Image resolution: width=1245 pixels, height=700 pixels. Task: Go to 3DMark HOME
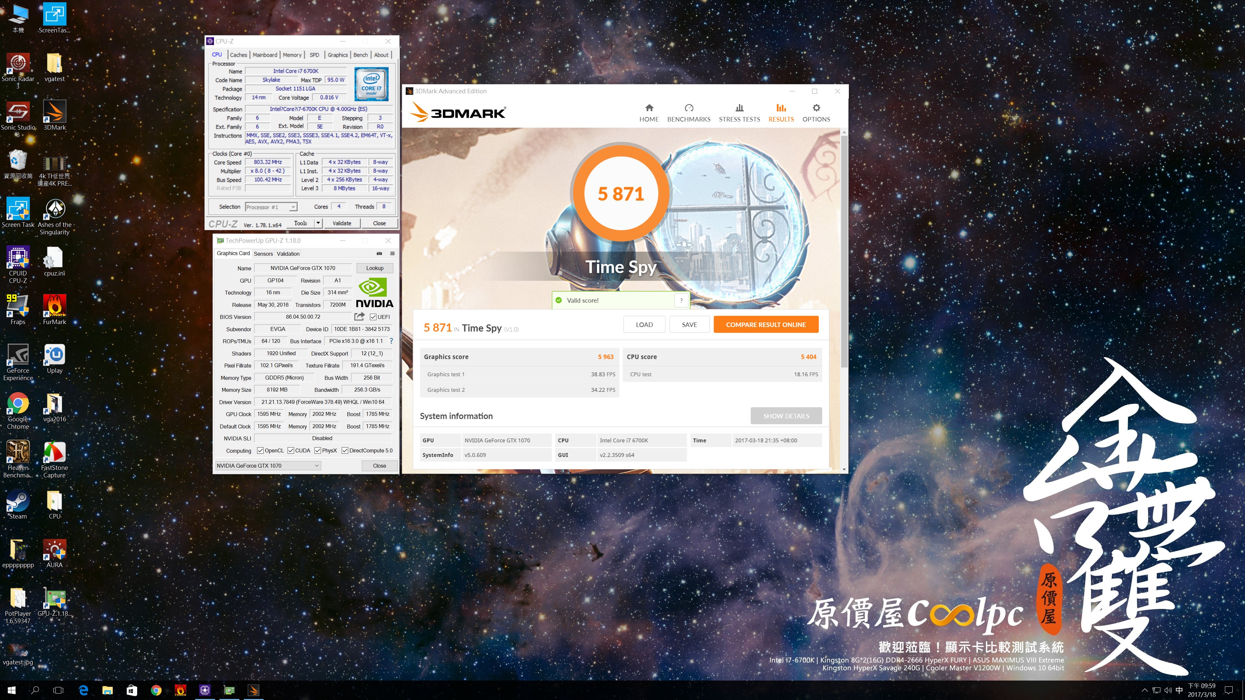(x=648, y=113)
